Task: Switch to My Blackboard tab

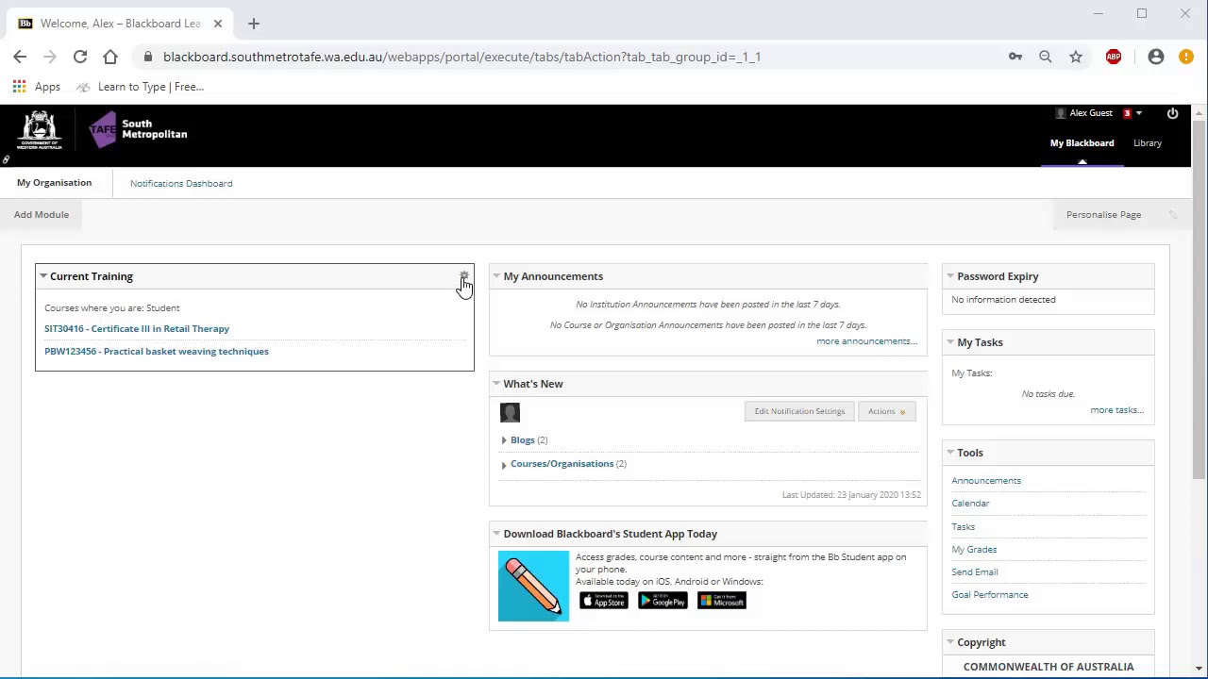Action: coord(1082,143)
